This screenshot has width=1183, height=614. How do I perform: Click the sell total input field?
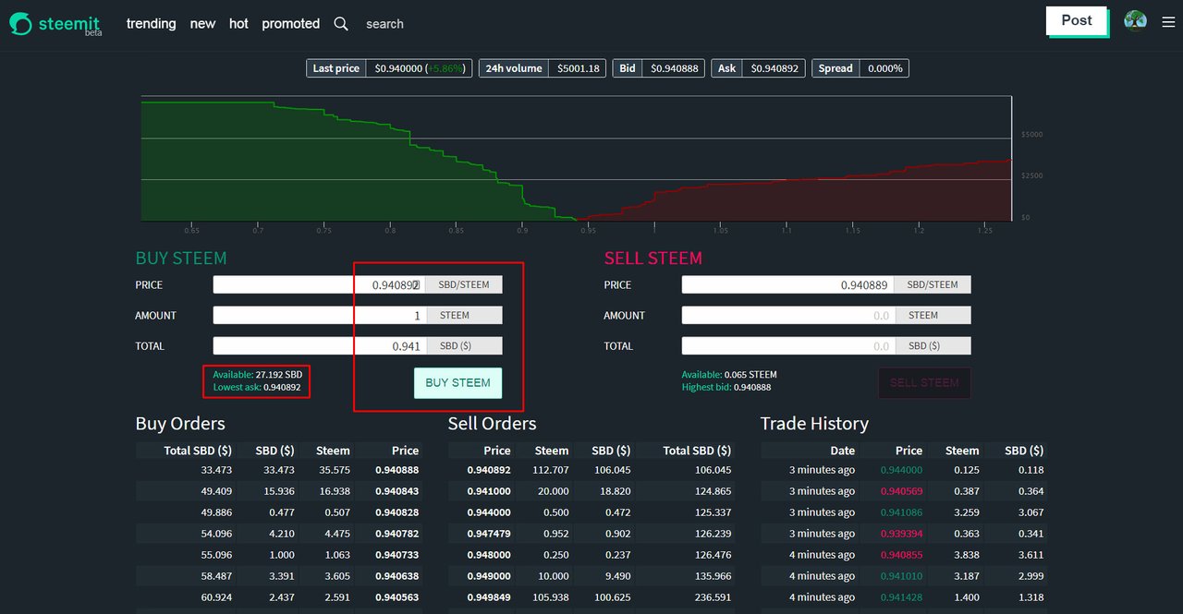787,345
